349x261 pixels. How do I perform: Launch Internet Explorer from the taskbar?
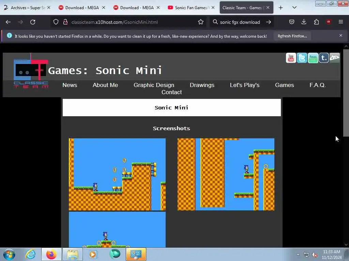[x=30, y=254]
